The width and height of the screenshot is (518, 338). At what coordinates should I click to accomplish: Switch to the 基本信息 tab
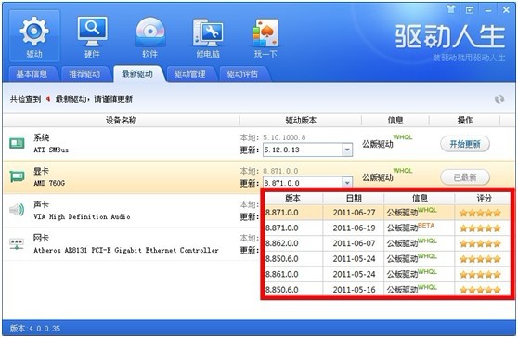point(32,74)
